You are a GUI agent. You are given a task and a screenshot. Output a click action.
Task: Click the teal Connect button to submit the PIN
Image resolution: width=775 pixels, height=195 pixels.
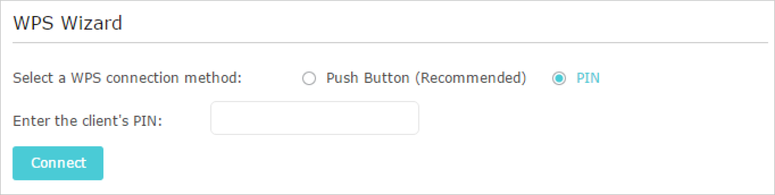click(x=58, y=163)
